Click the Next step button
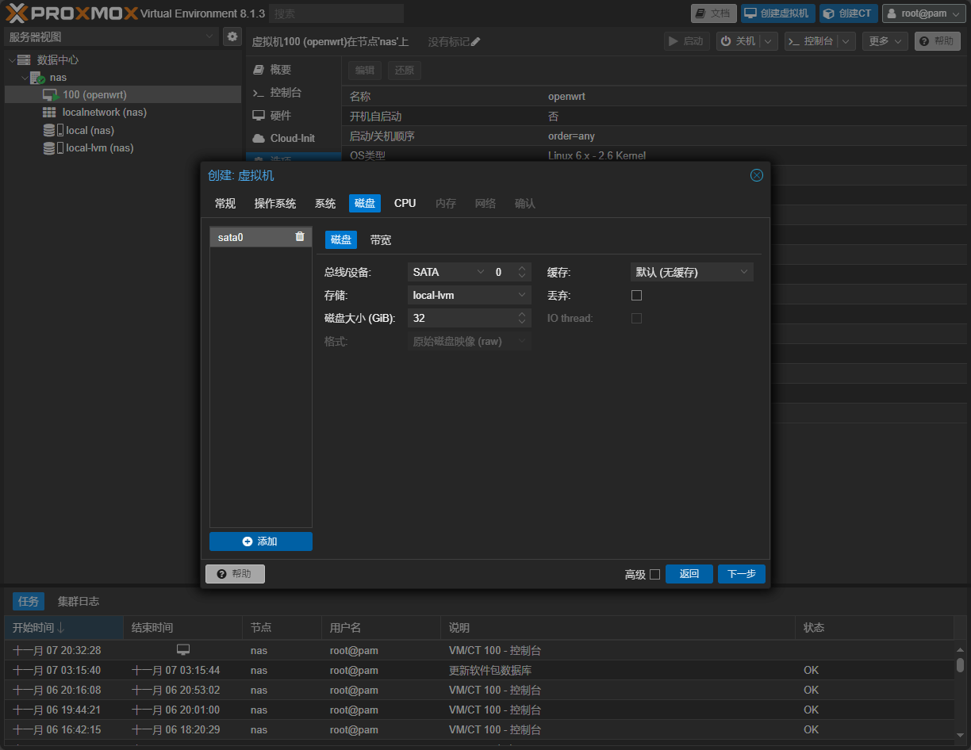 [741, 574]
